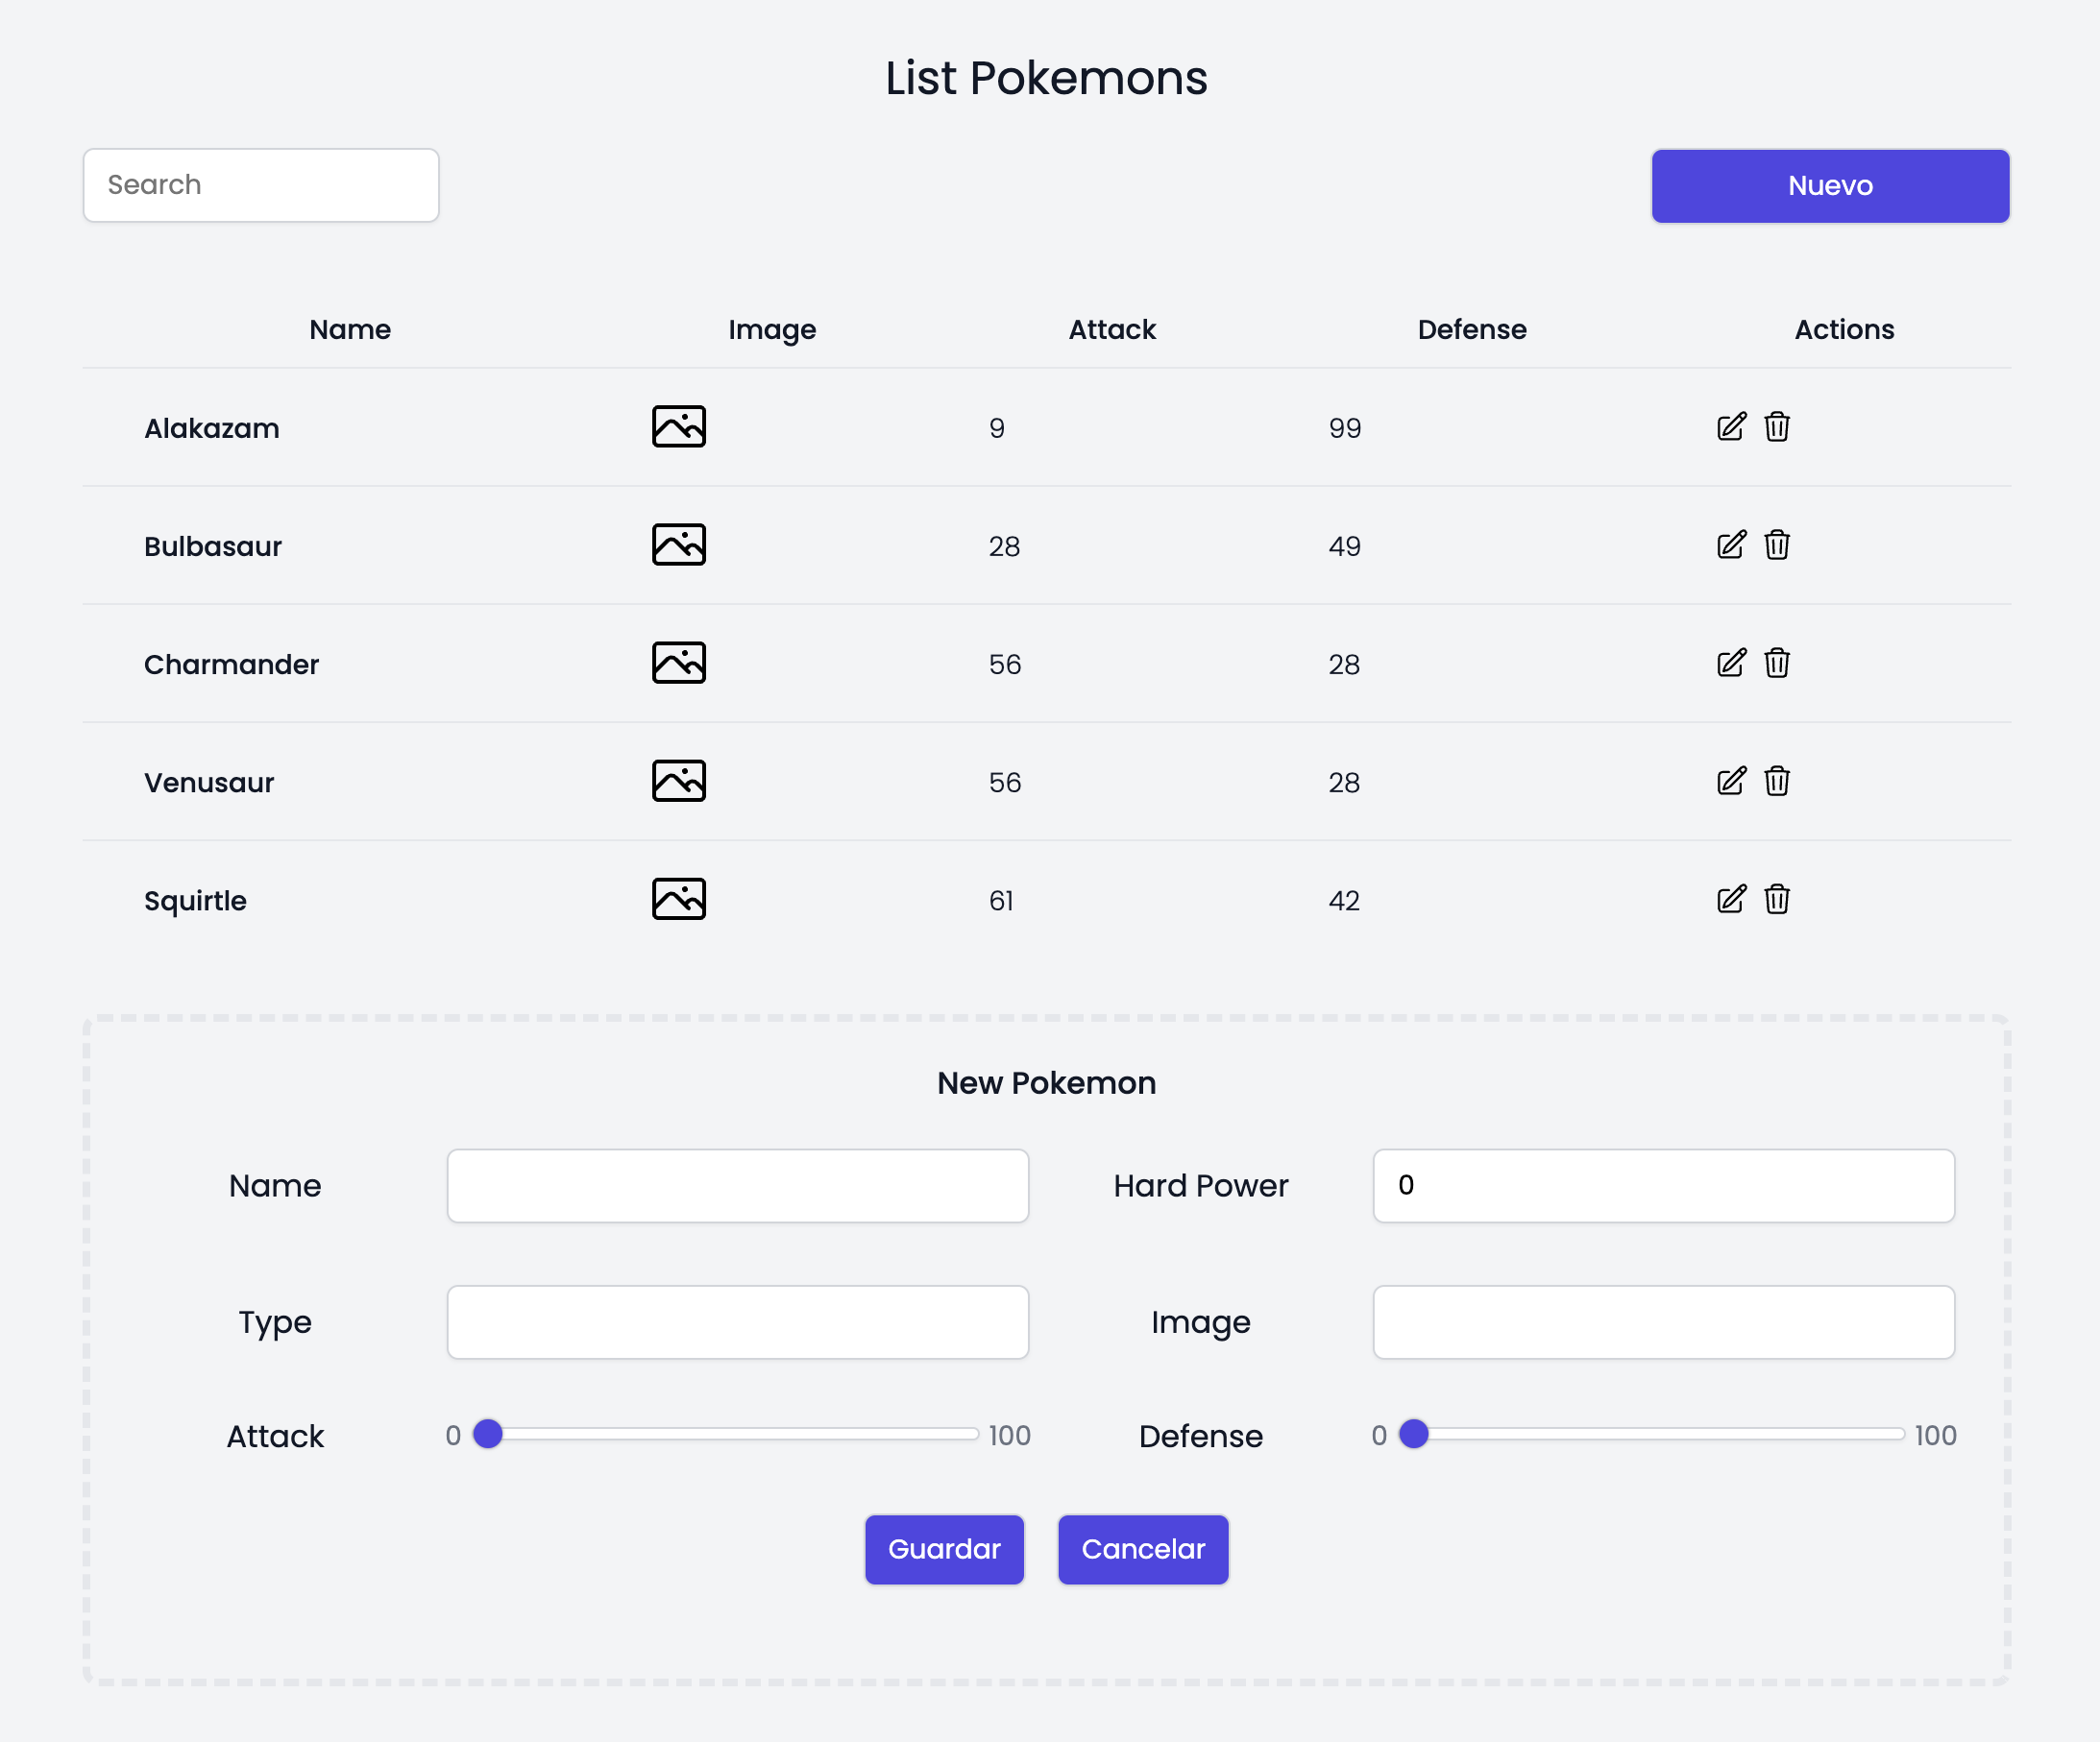Delete Squirtle with trash icon
Viewport: 2100px width, 1742px height.
pos(1776,899)
